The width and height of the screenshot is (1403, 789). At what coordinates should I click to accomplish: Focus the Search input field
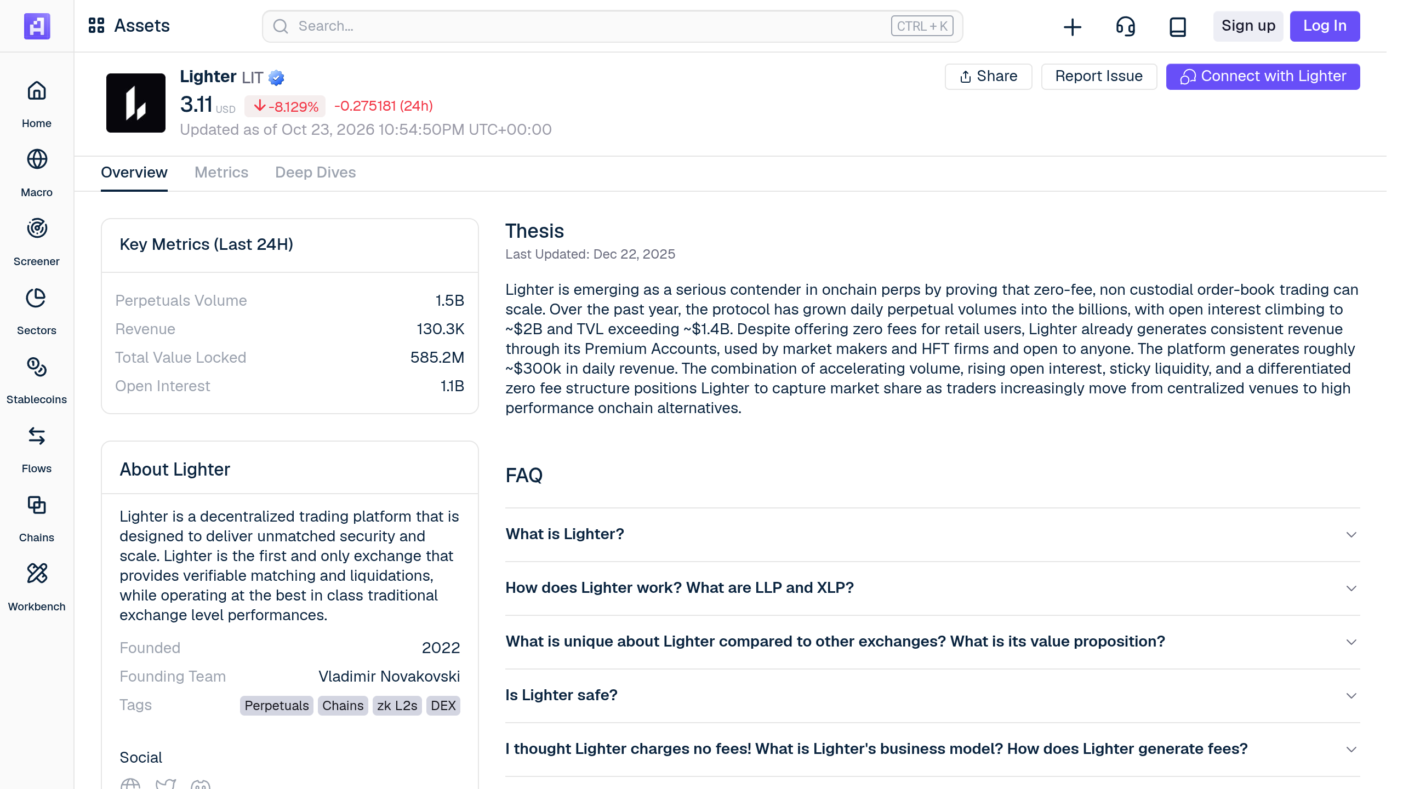tap(613, 26)
